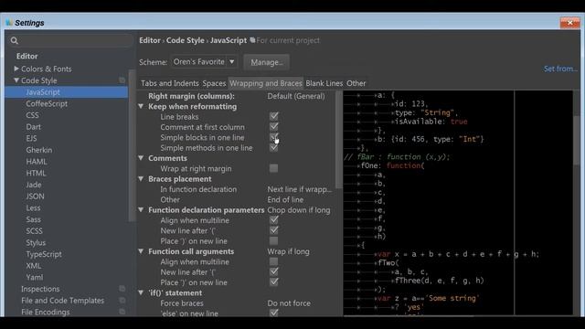Image resolution: width=585 pixels, height=329 pixels.
Task: Click the search magnifier icon
Action: [x=15, y=40]
